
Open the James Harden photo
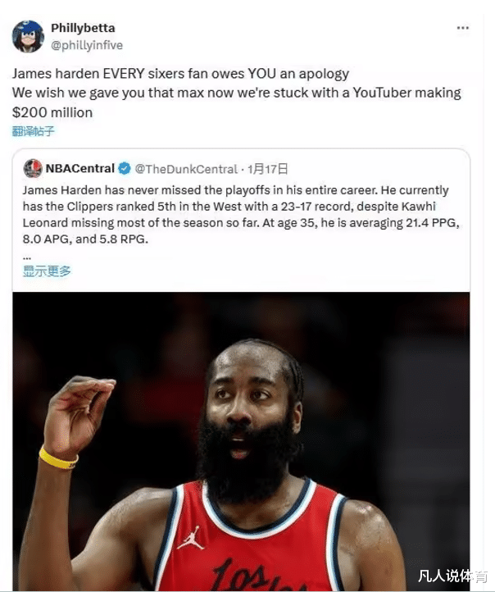(x=241, y=441)
